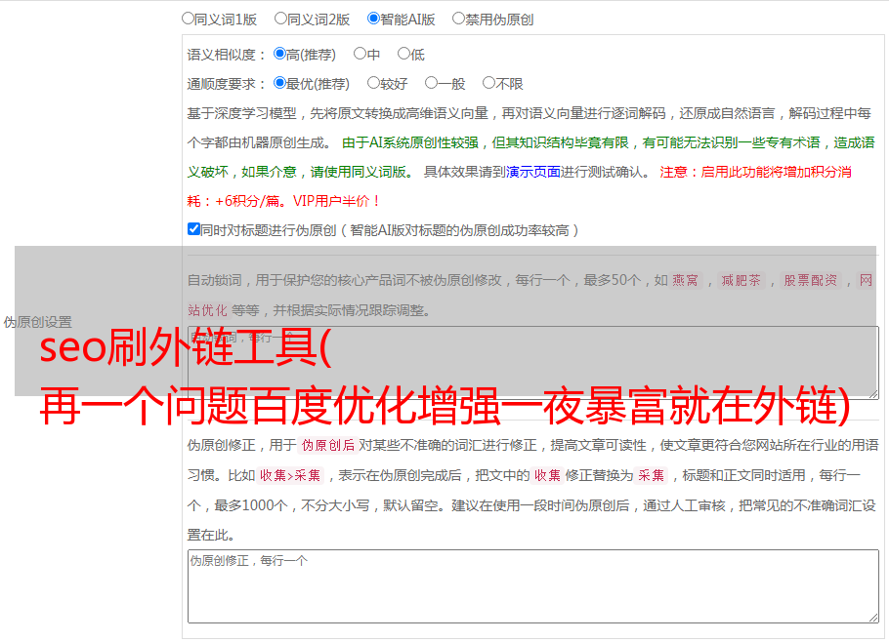Click the 燕窝 example keyword
This screenshot has width=890, height=642.
(685, 280)
